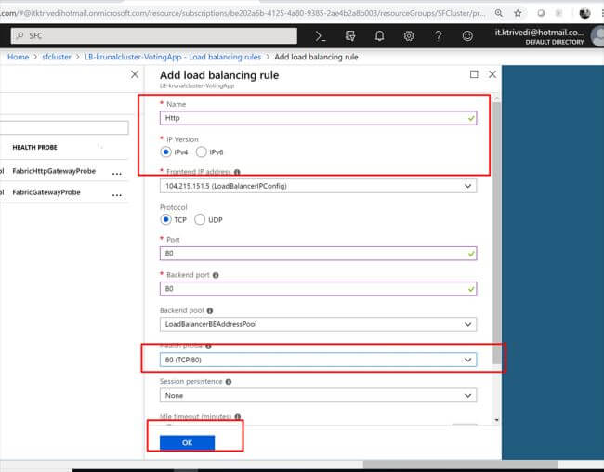
Task: Click the Idle timeout info icon
Action: tap(238, 417)
